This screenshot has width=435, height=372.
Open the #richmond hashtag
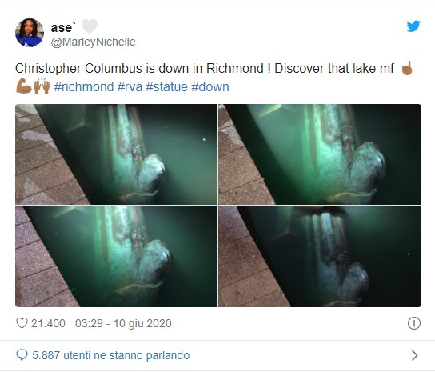(84, 86)
